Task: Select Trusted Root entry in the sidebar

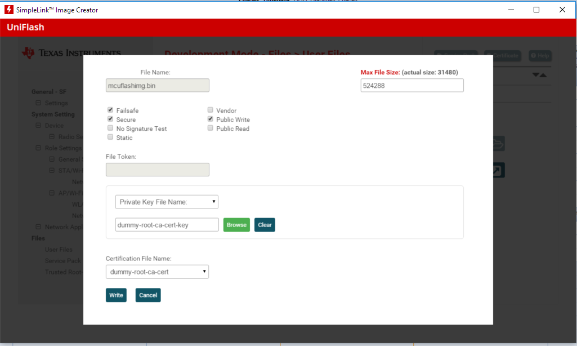Action: [x=64, y=272]
